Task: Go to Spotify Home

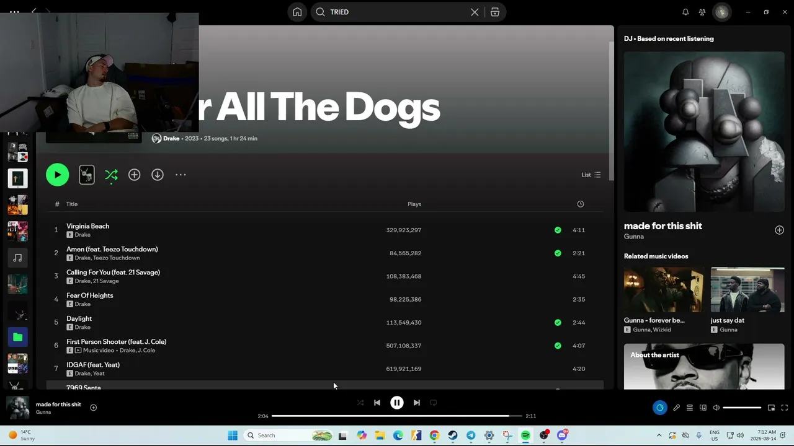Action: click(297, 12)
